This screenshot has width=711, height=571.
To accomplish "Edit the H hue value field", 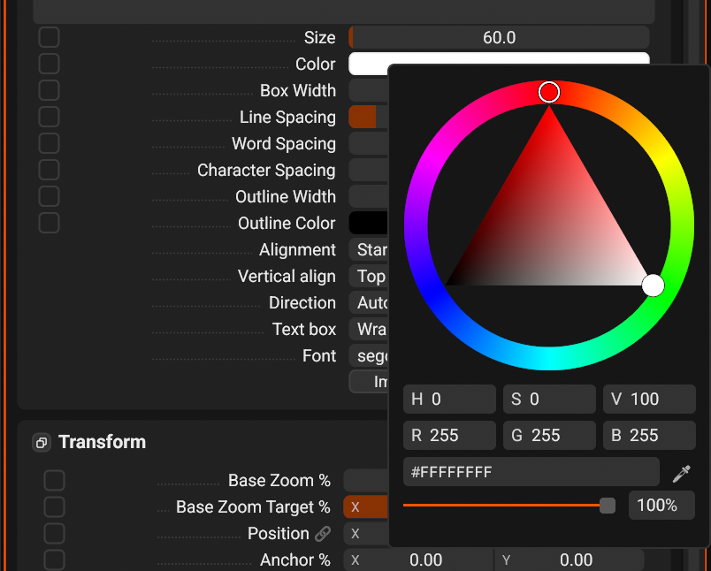I will point(449,400).
